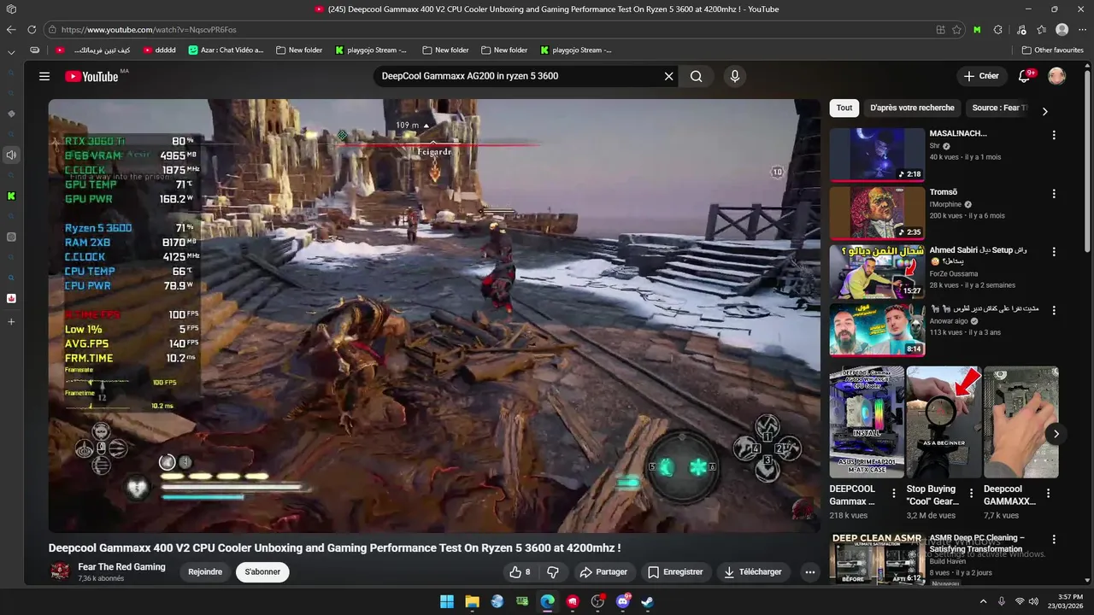Open the green K sidebar tab
This screenshot has height=615, width=1094.
tap(11, 196)
